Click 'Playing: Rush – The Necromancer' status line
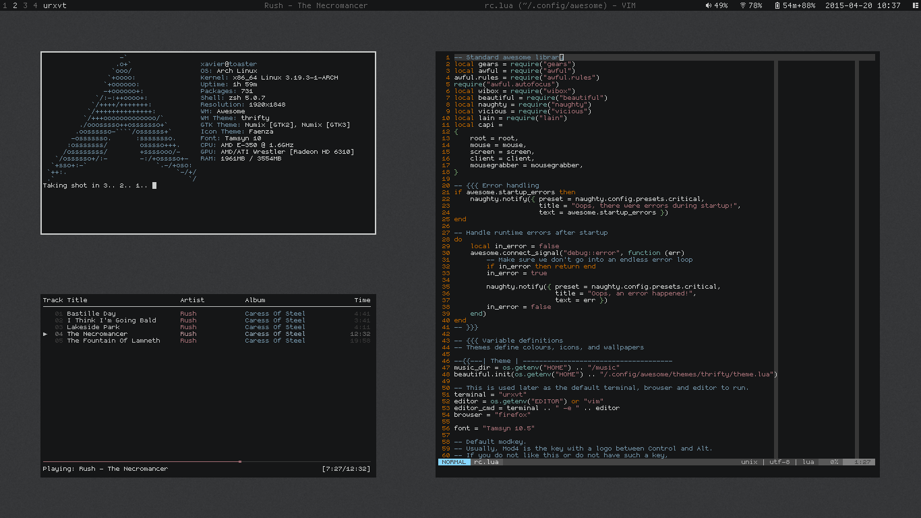 [x=105, y=469]
